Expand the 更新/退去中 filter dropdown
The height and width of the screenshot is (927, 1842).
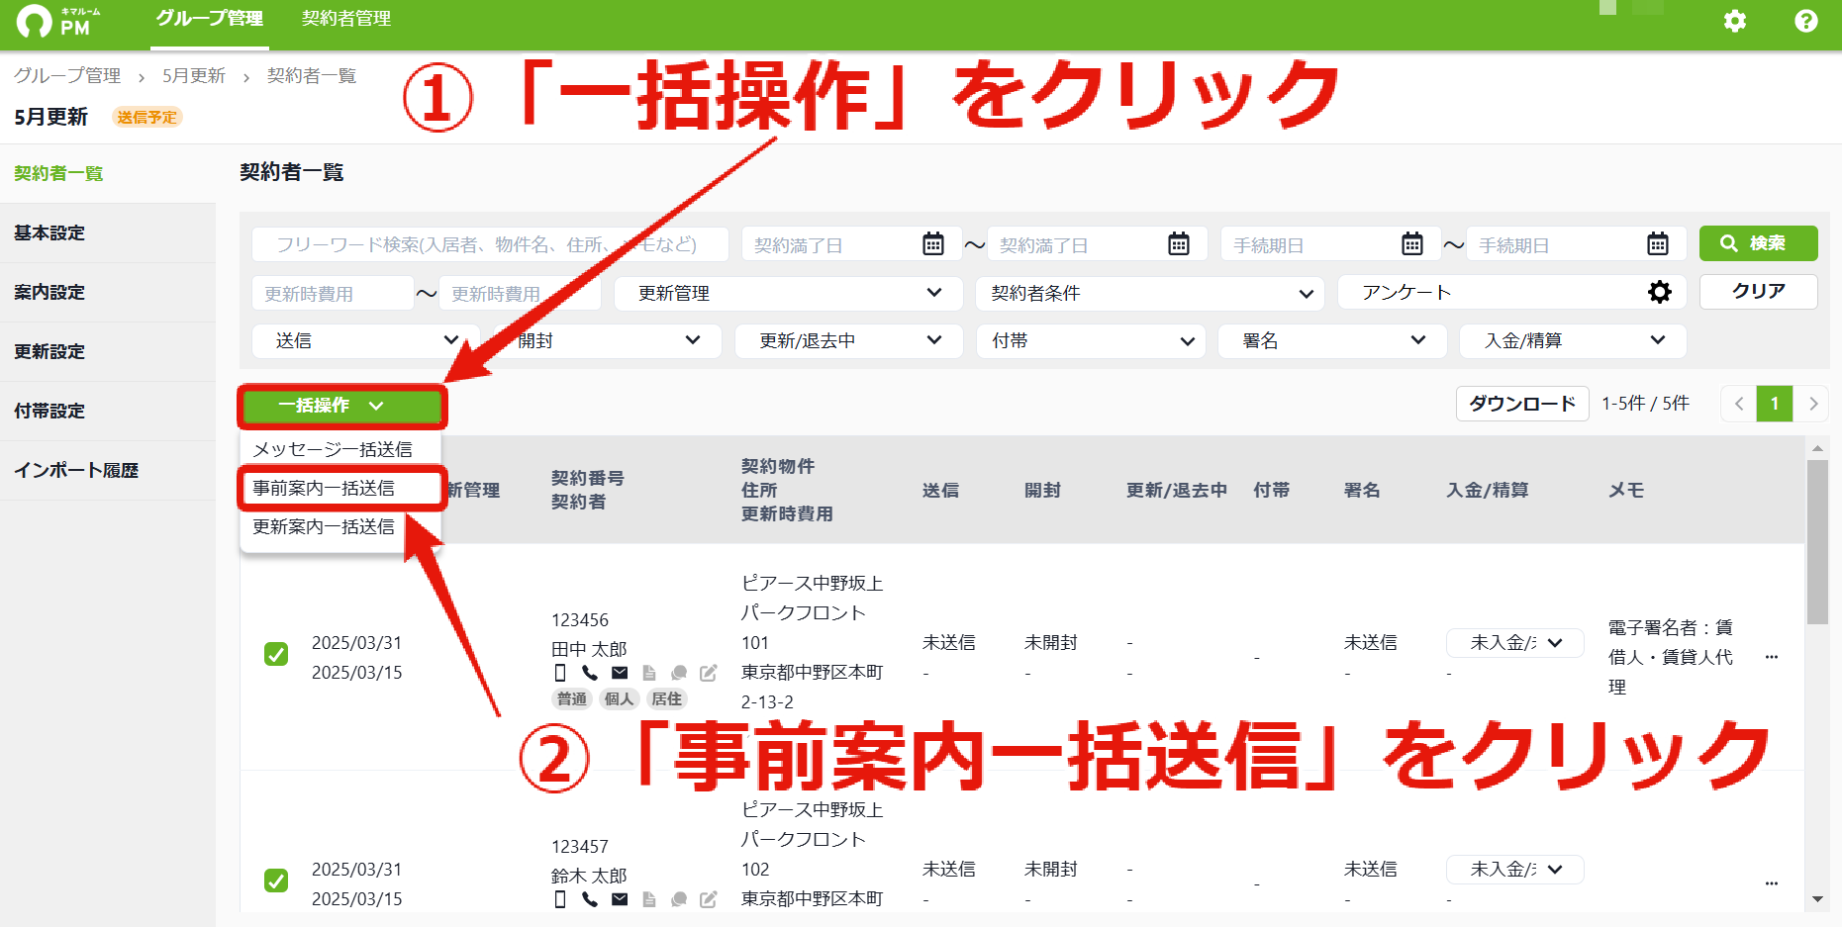848,340
